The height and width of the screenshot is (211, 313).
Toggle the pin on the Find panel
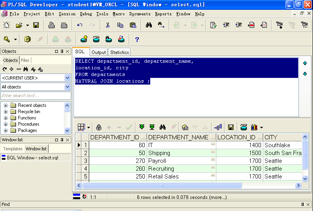click(302, 204)
